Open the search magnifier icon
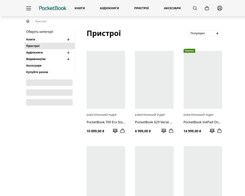This screenshot has height=196, width=245. 195,8
